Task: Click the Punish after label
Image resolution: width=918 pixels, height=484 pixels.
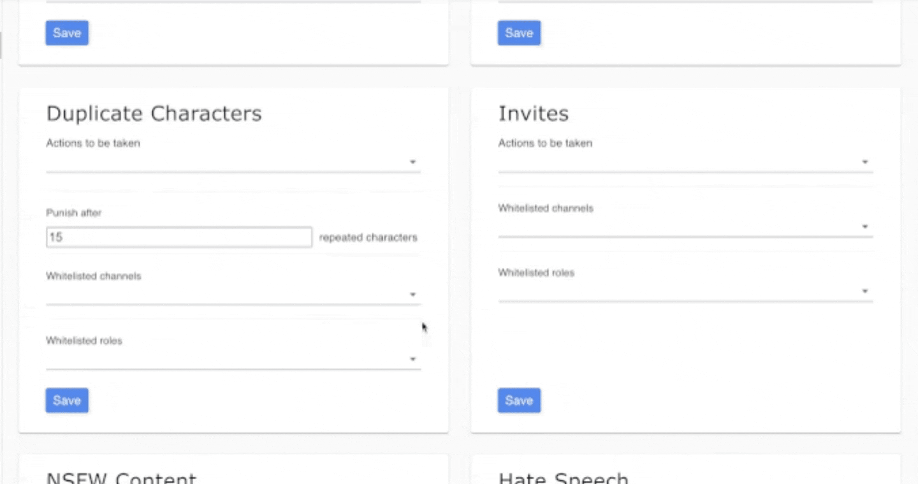Action: click(73, 213)
